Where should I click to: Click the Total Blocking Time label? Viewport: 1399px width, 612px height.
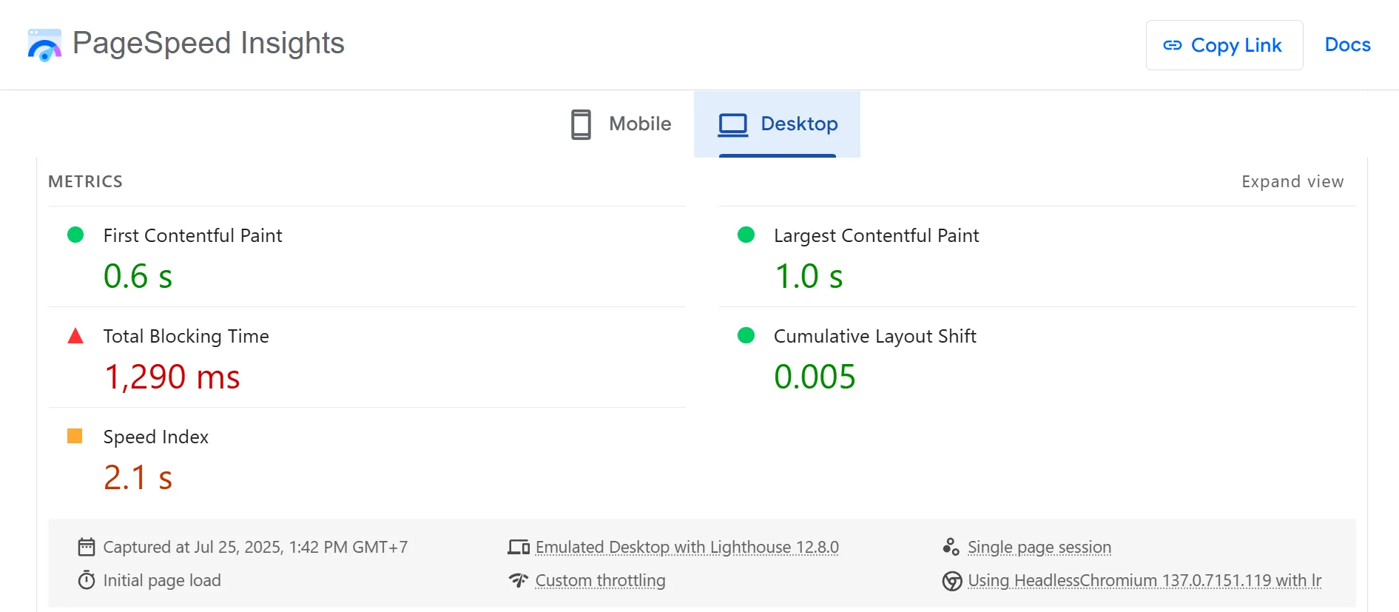tap(186, 336)
